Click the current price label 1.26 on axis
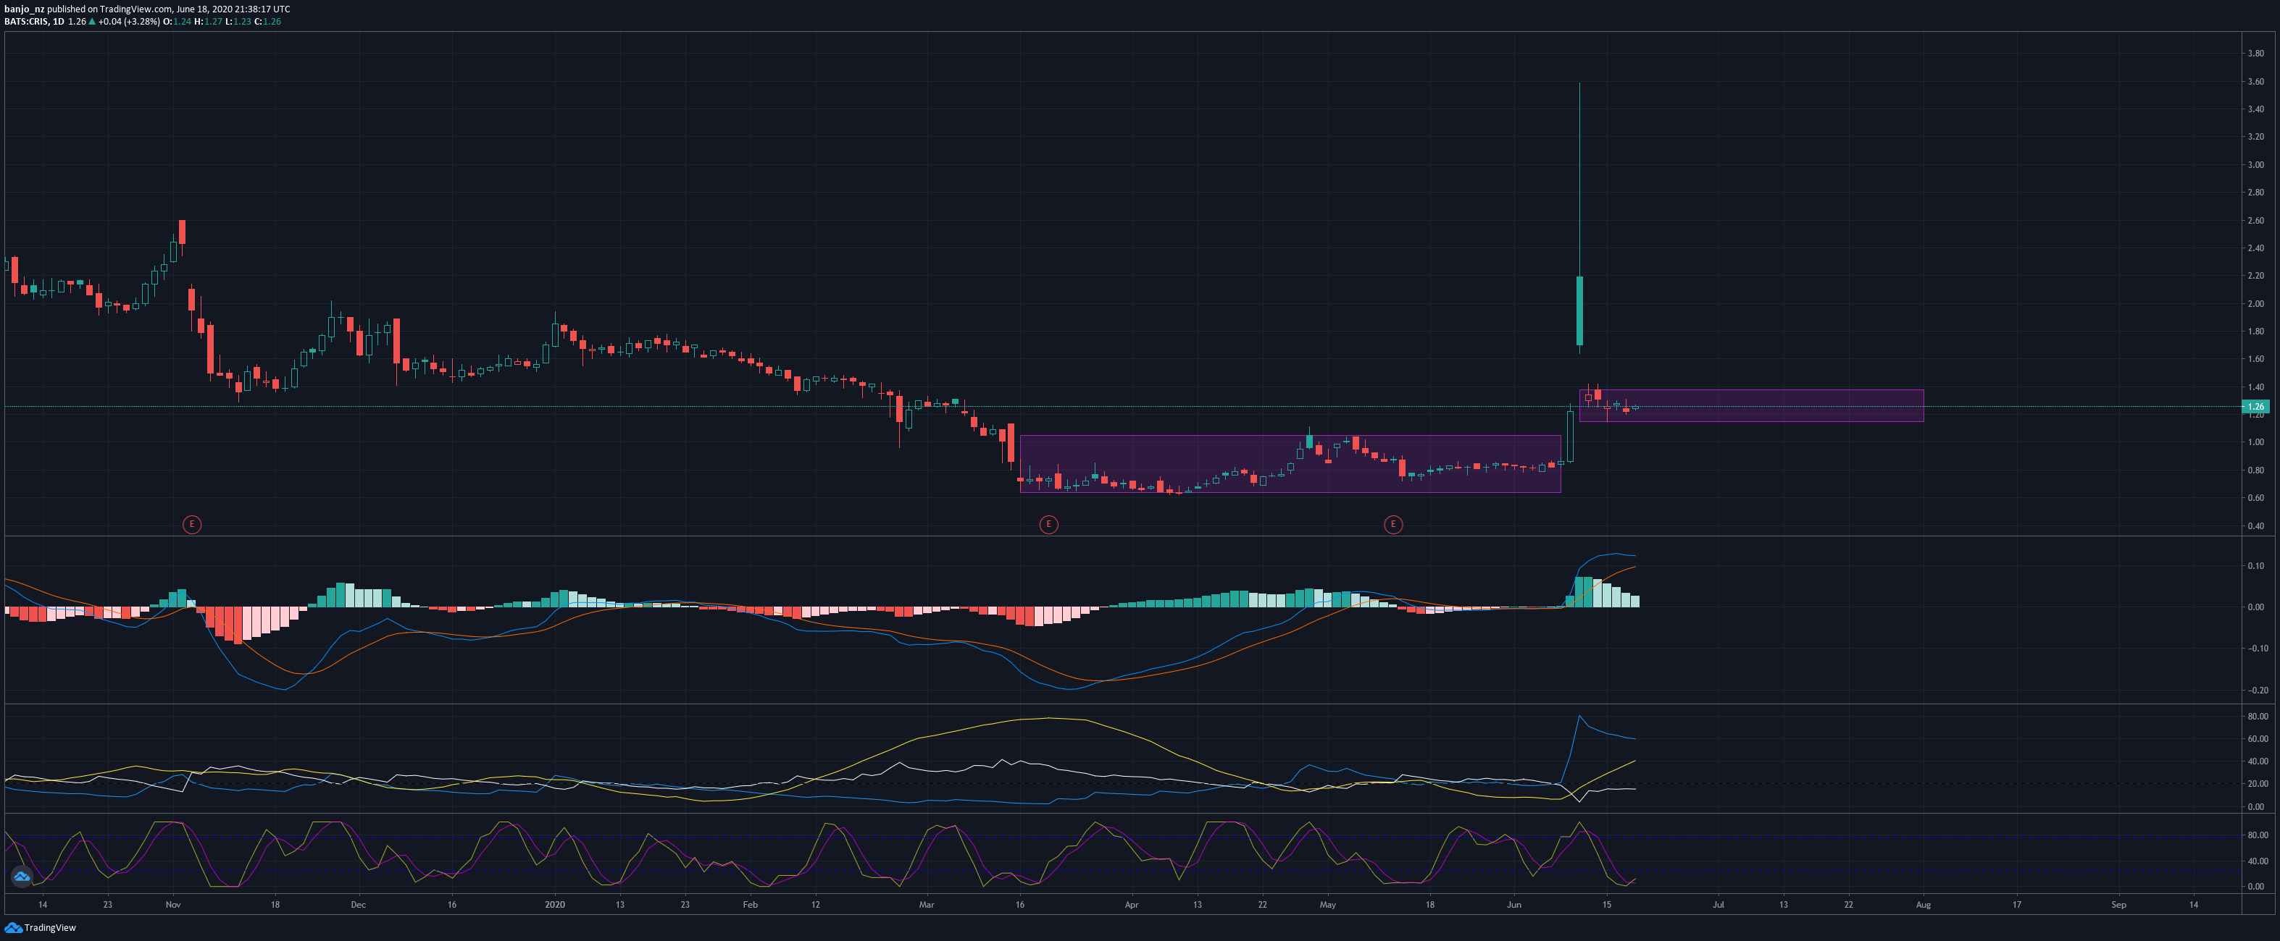Screen dimensions: 2280x941 click(2256, 407)
